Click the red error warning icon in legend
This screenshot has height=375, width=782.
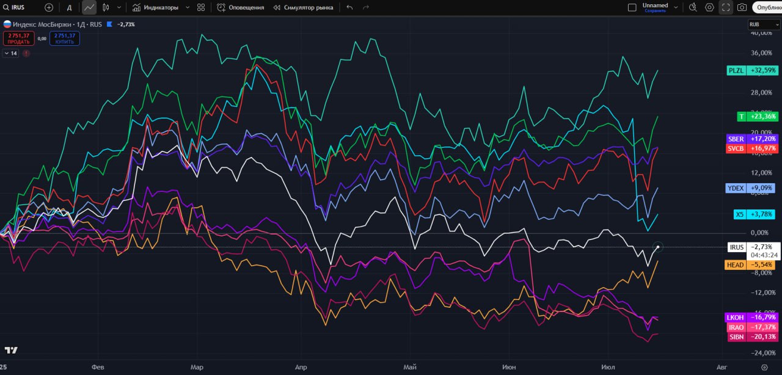(26, 53)
